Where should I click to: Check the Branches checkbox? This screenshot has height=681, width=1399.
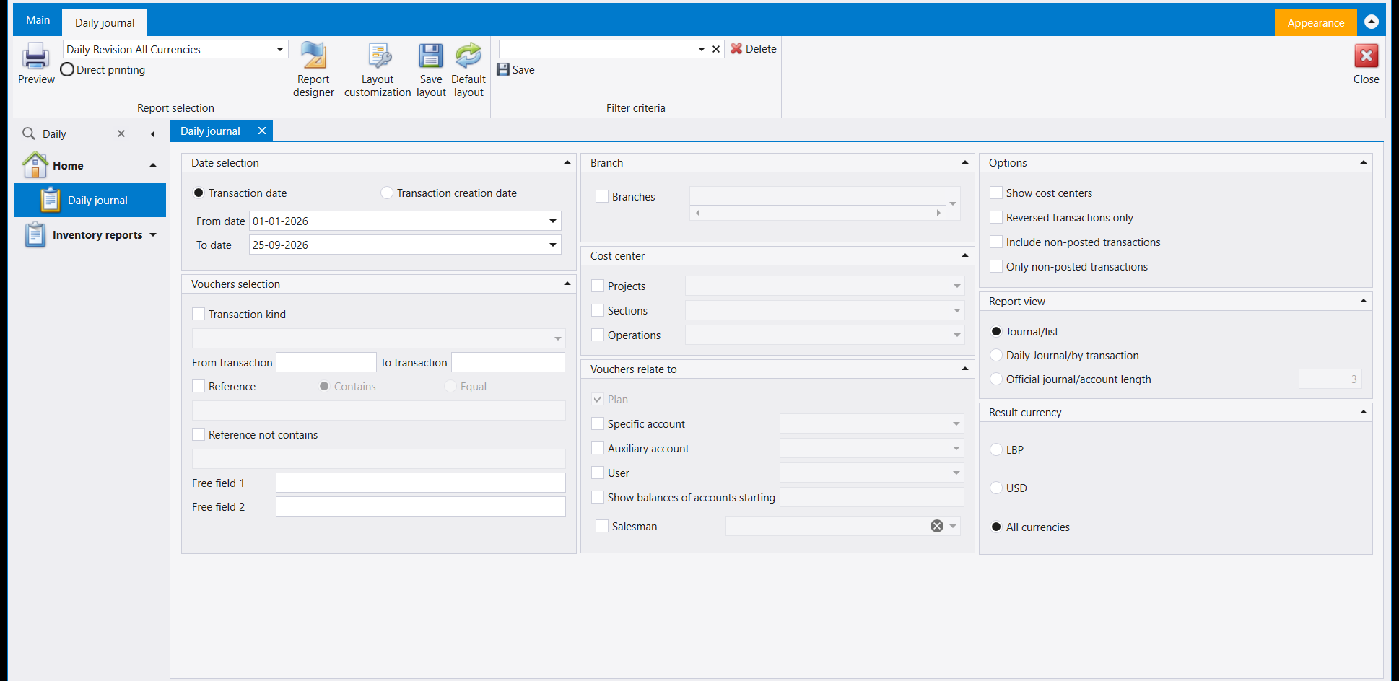(x=602, y=196)
